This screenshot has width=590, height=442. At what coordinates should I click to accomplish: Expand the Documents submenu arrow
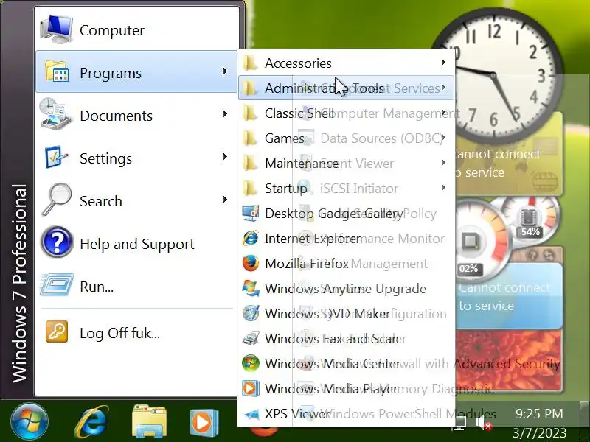[225, 113]
